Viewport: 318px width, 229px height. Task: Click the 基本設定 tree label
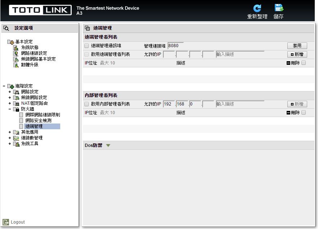(24, 42)
